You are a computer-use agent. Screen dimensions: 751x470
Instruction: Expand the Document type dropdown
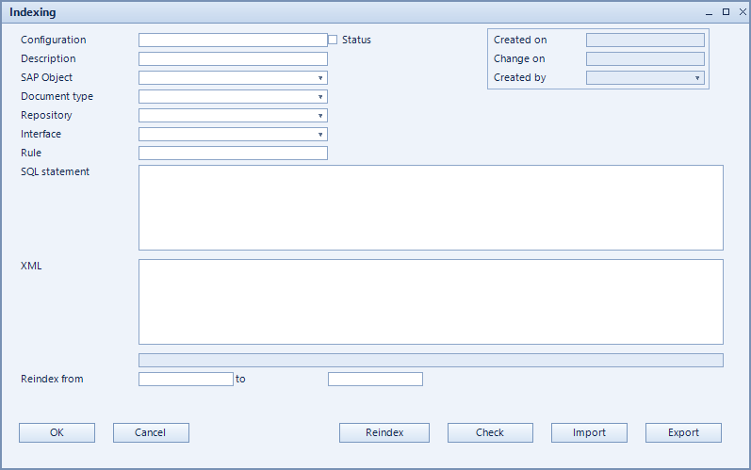234,97
